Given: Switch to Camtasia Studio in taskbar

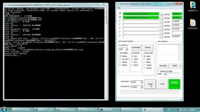Looking at the screenshot, I should coord(88,110).
